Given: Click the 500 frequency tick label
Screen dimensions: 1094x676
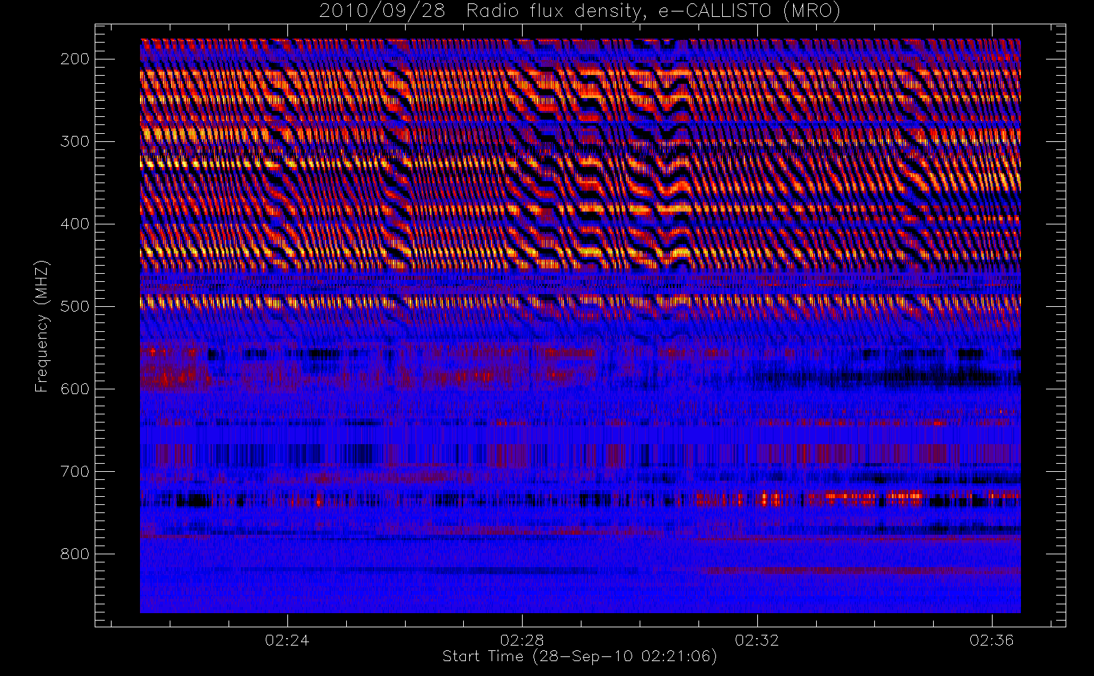Looking at the screenshot, I should pos(75,306).
